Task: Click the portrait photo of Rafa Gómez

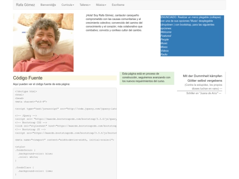Action: point(43,42)
